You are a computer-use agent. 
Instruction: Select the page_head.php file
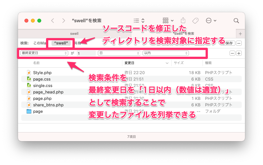pos(131,92)
